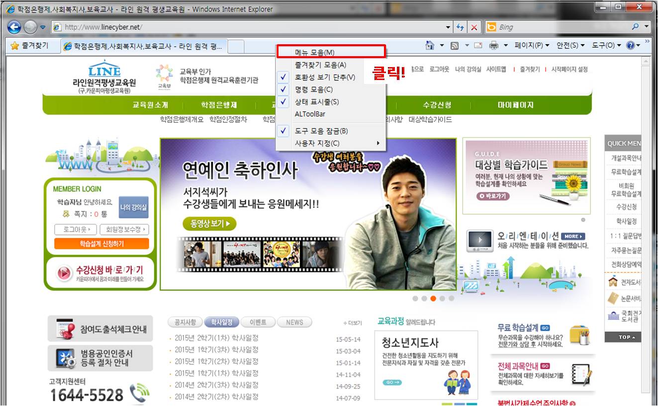Screen dimensions: 658x406
Task: Expand the 도구(O) dropdown menu
Action: pyautogui.click(x=606, y=46)
